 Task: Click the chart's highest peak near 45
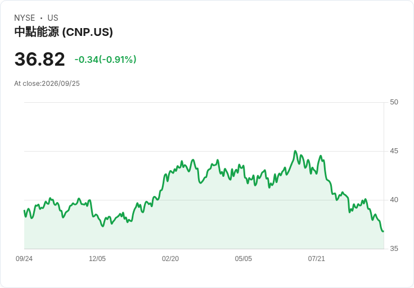[x=295, y=151]
